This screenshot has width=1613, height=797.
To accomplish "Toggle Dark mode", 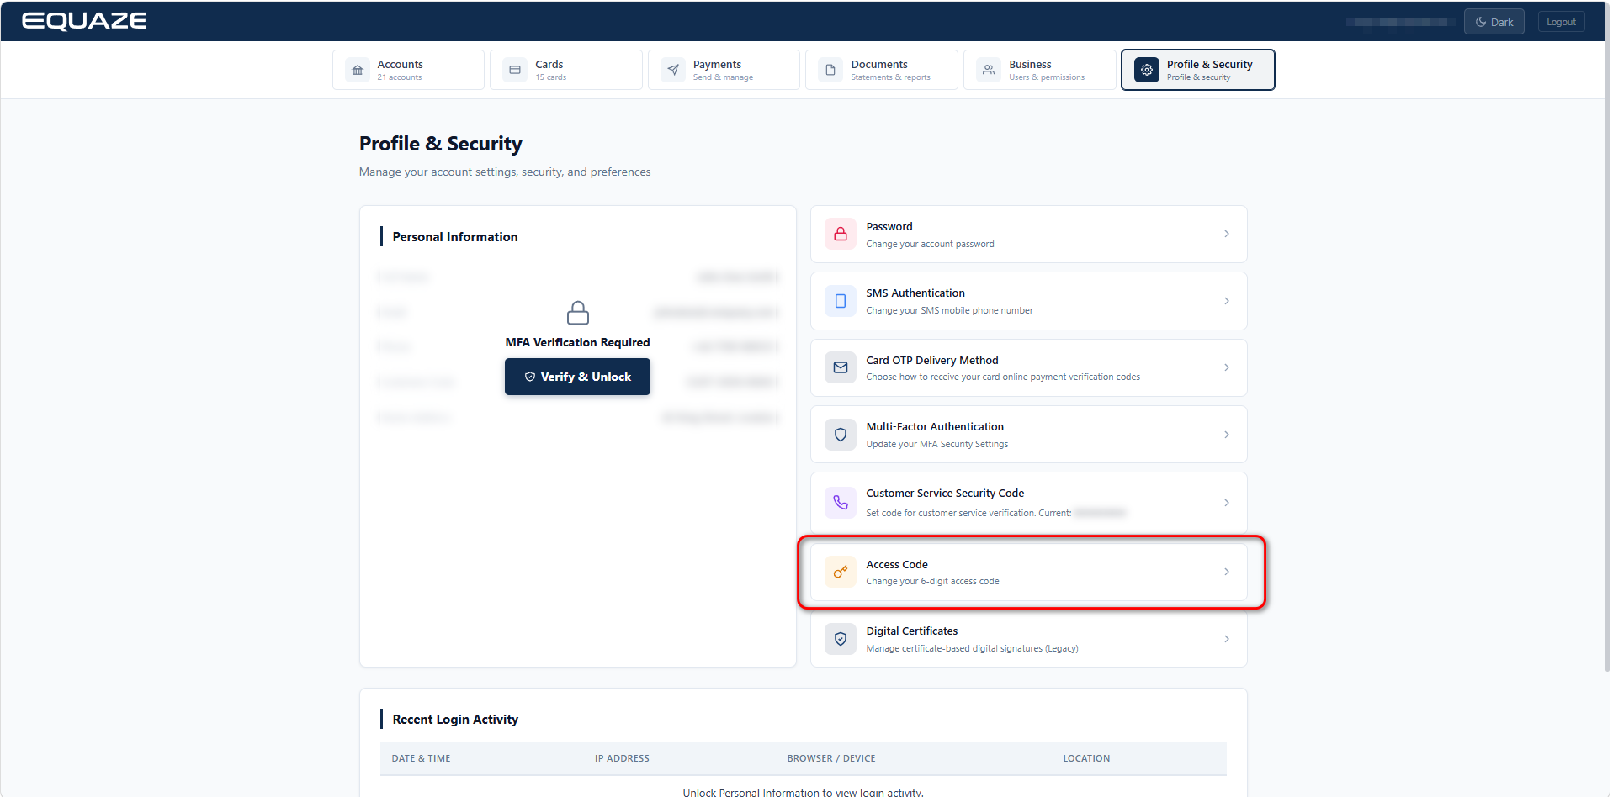I will (1494, 22).
